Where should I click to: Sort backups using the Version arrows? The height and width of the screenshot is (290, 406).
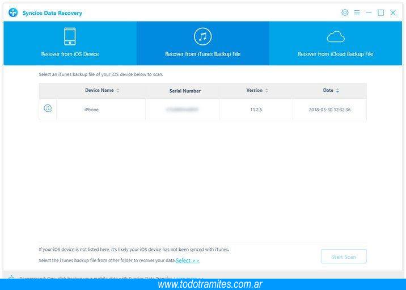point(267,91)
